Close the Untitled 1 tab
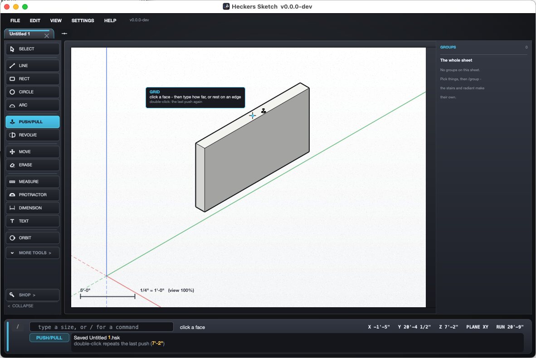Image resolution: width=536 pixels, height=358 pixels. point(47,35)
